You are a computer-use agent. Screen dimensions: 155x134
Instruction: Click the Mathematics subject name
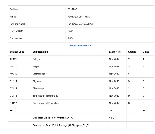(39, 74)
